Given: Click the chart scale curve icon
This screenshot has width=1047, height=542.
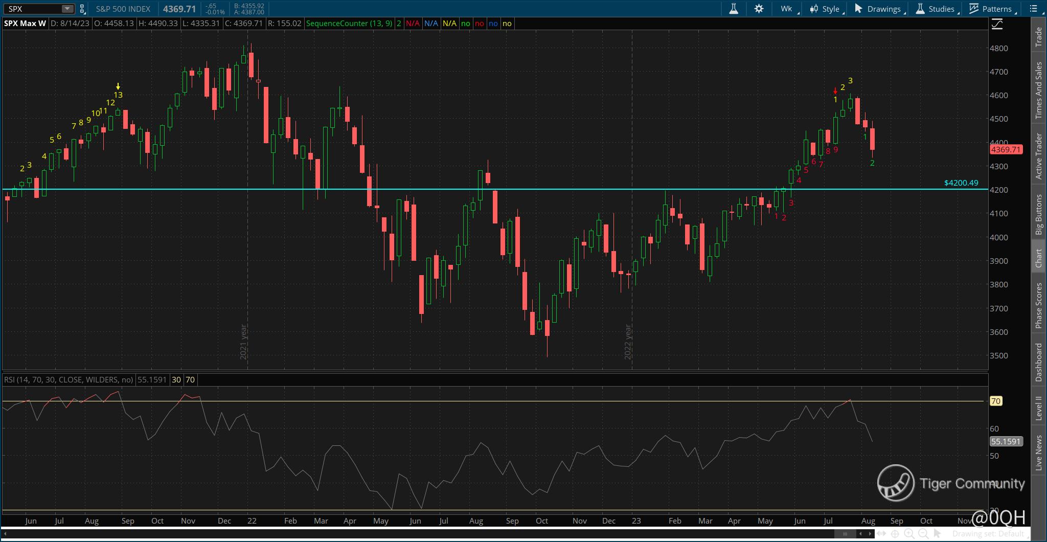Looking at the screenshot, I should point(997,24).
